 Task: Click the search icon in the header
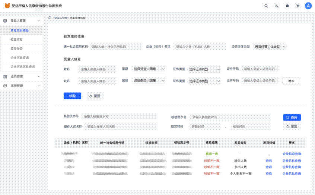pyautogui.click(x=266, y=6)
